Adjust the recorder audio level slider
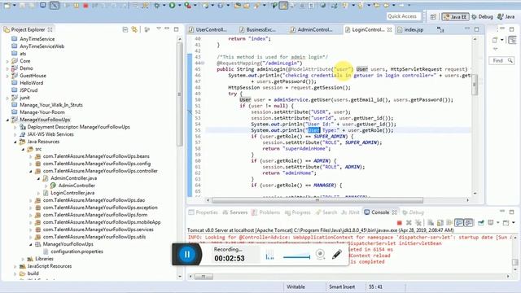The image size is (521, 293). 296,256
